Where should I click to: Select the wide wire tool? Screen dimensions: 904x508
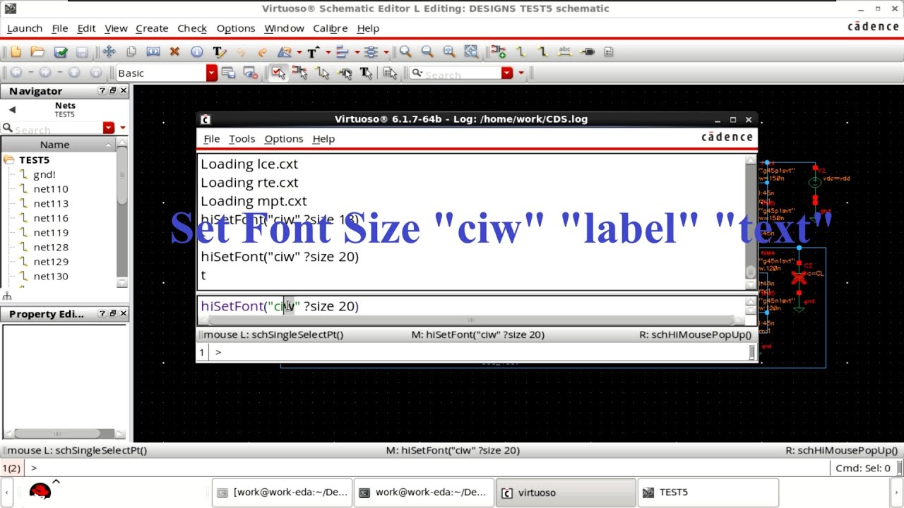coord(542,52)
